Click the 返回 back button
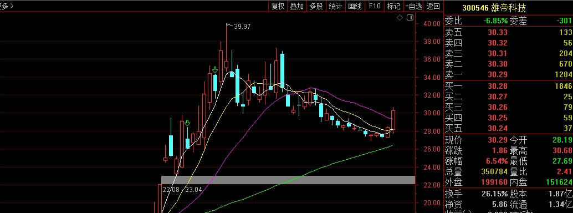 [433, 6]
